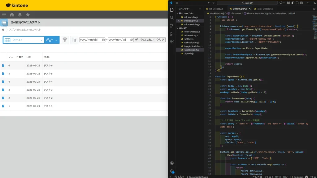Toggle bottom panel layout button in title bar
Image resolution: width=317 pixels, height=178 pixels.
[297, 2]
